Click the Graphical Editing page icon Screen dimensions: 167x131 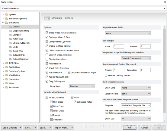tap(10, 31)
